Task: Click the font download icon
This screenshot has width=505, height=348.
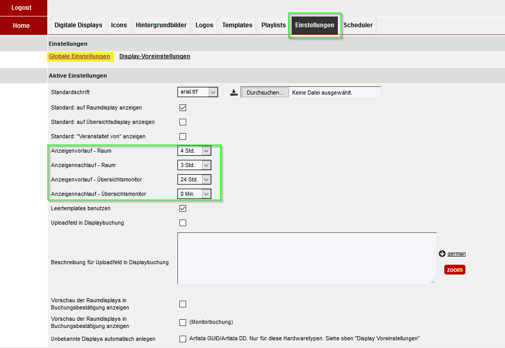Action: 234,93
